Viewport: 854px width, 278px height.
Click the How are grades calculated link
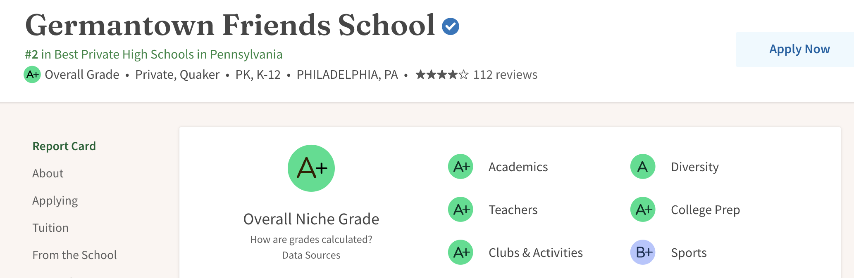[311, 240]
